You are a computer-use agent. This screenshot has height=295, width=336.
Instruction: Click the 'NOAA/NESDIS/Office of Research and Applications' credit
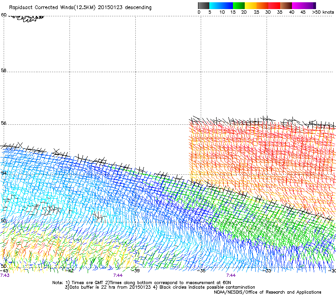[x=267, y=292]
